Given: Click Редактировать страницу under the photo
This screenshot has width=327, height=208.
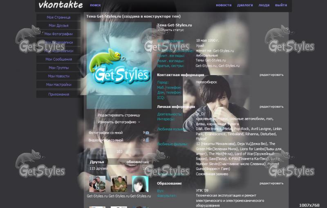Looking at the screenshot, I should click(119, 115).
